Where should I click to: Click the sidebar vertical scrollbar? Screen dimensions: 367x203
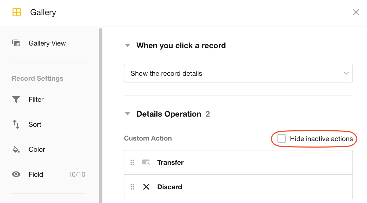100,115
